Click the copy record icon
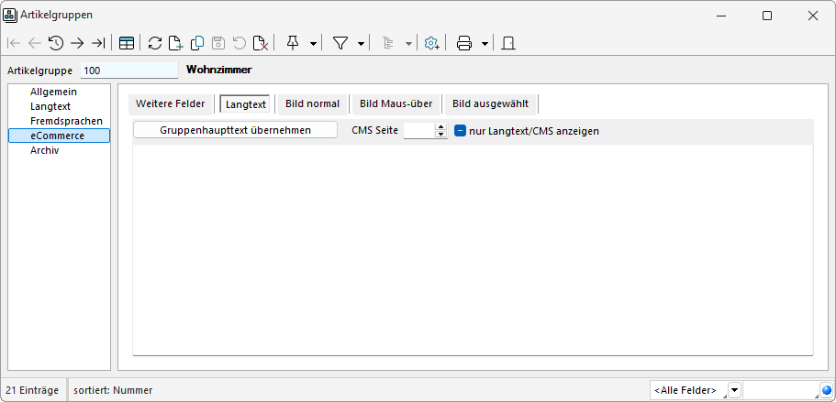Image resolution: width=836 pixels, height=402 pixels. coord(196,43)
